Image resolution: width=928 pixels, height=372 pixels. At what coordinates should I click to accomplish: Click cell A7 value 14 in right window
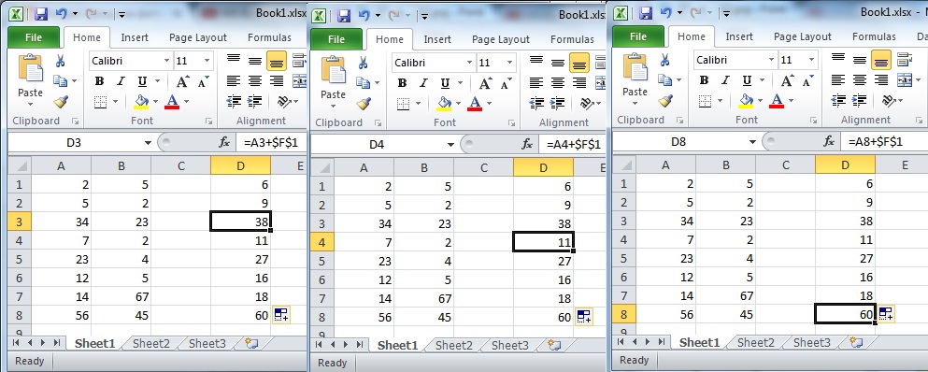(x=665, y=296)
